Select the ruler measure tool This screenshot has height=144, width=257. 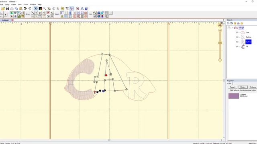(49, 8)
